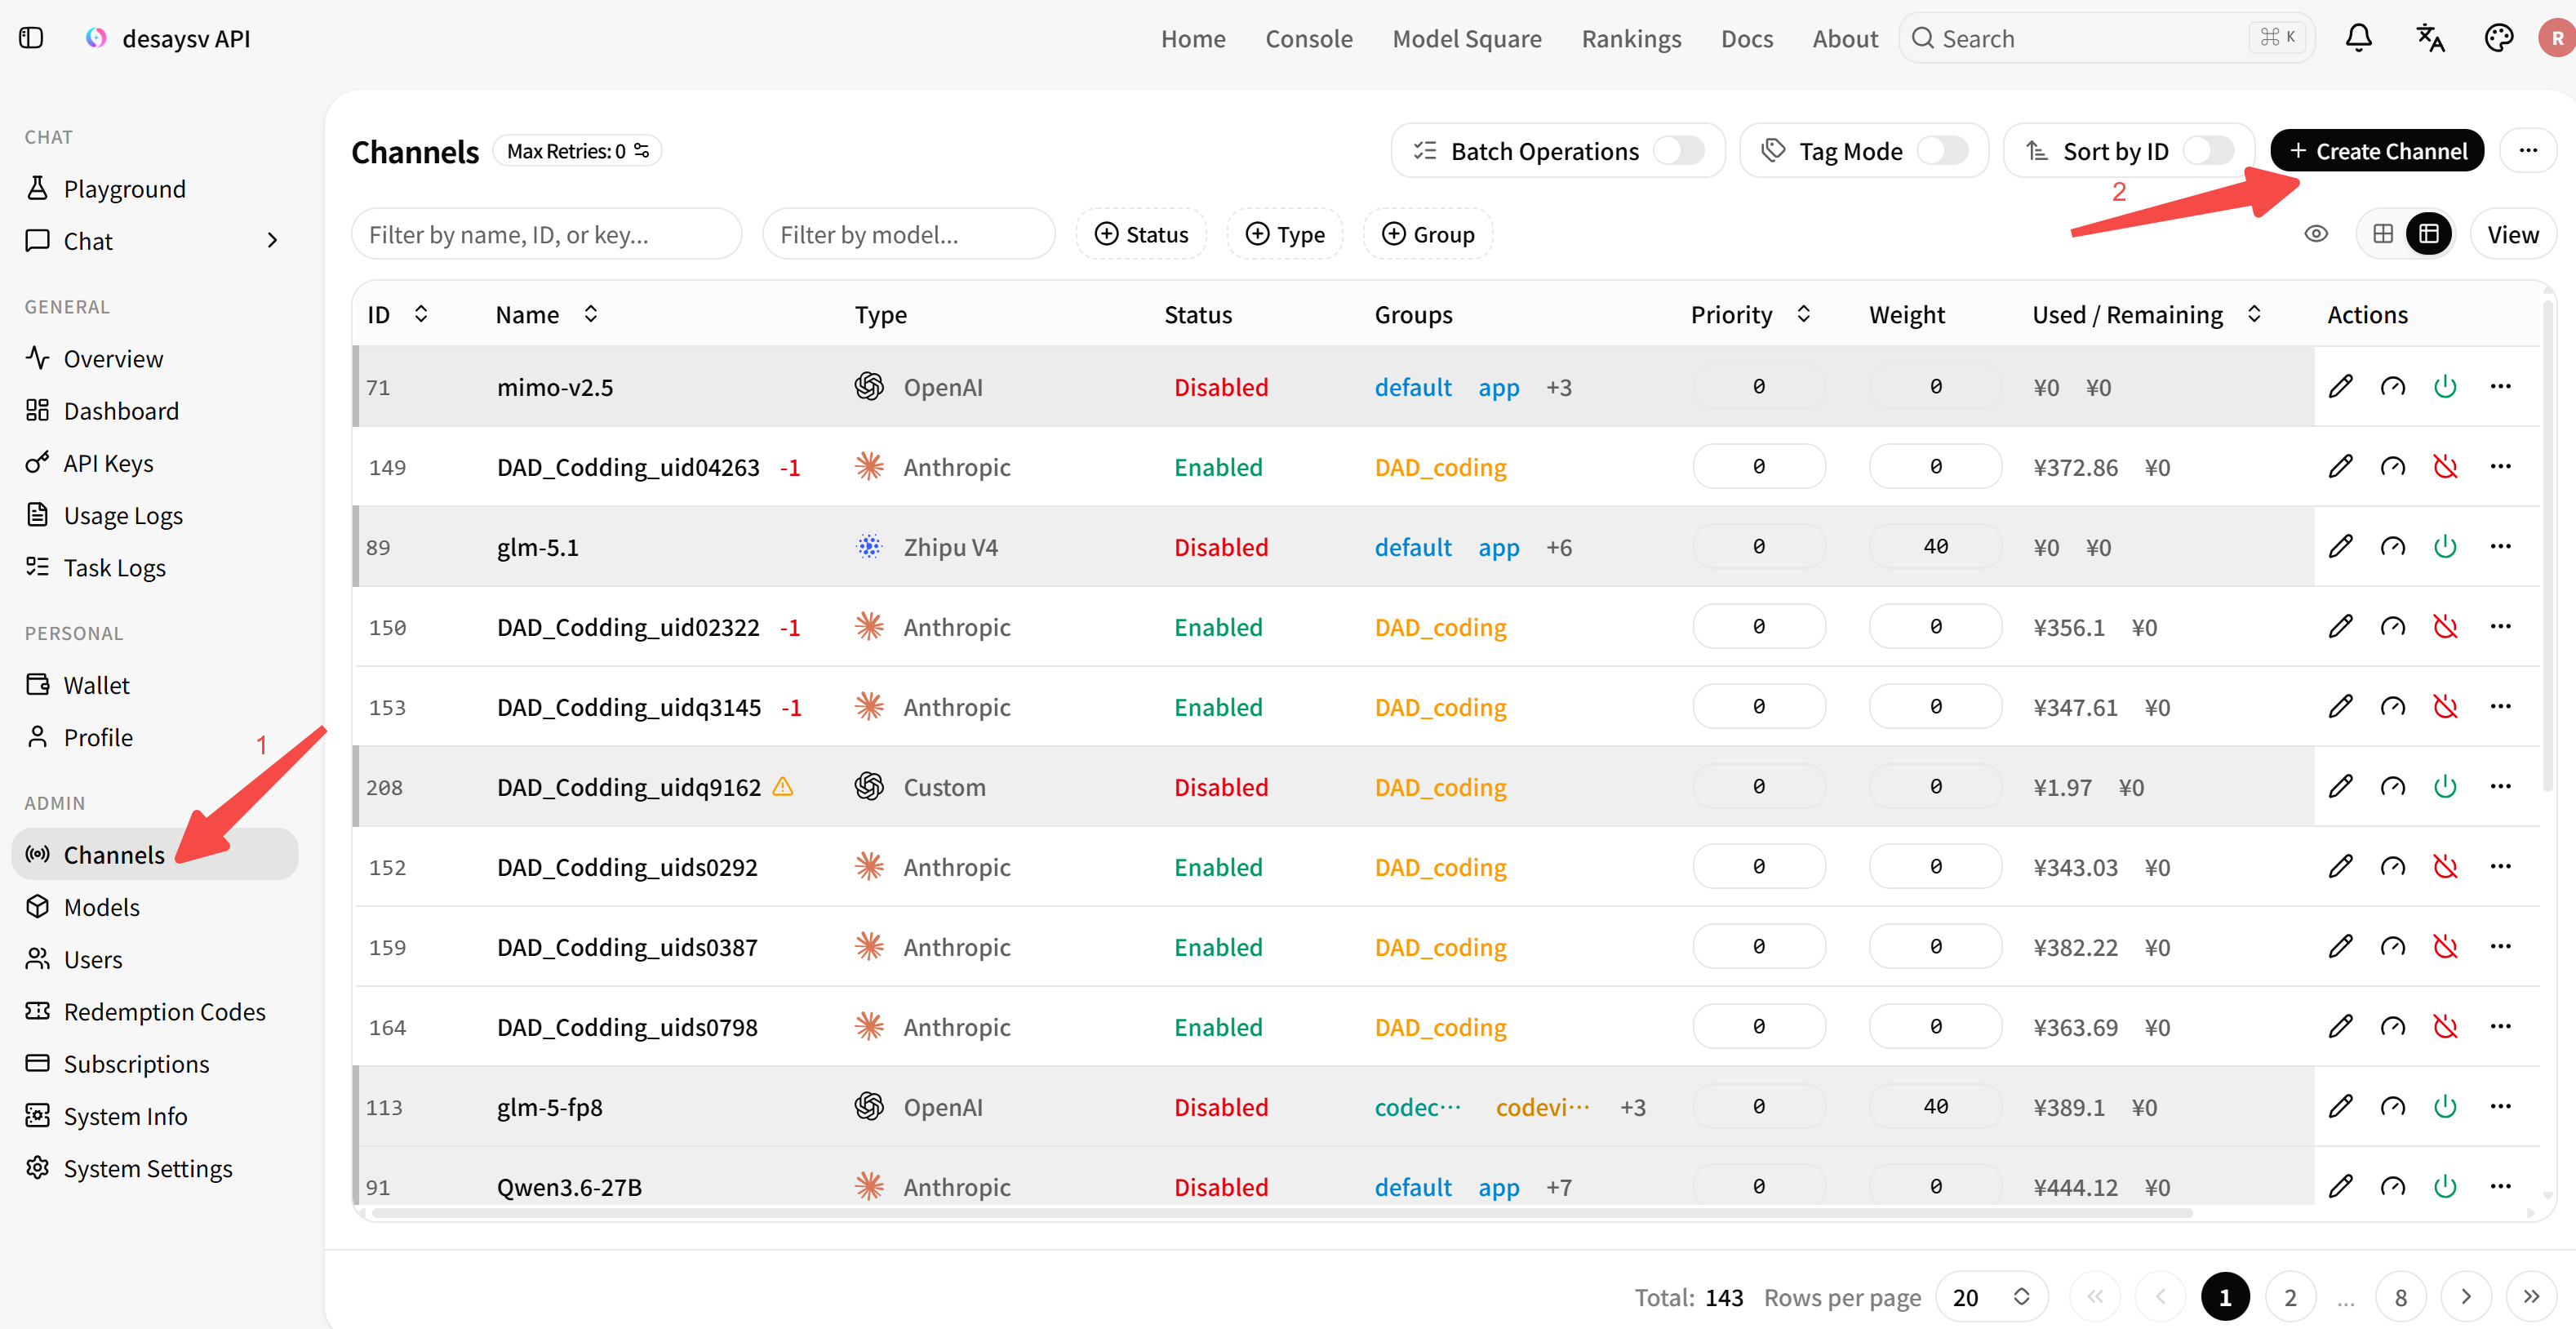Jump to the last page arrow
This screenshot has height=1329, width=2576.
tap(2531, 1297)
